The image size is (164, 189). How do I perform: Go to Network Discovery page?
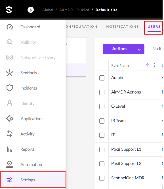pyautogui.click(x=38, y=58)
